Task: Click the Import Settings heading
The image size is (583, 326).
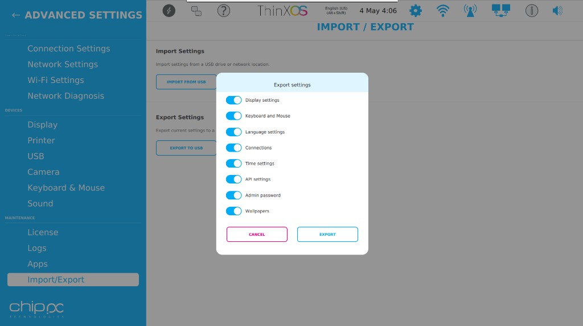Action: 180,51
